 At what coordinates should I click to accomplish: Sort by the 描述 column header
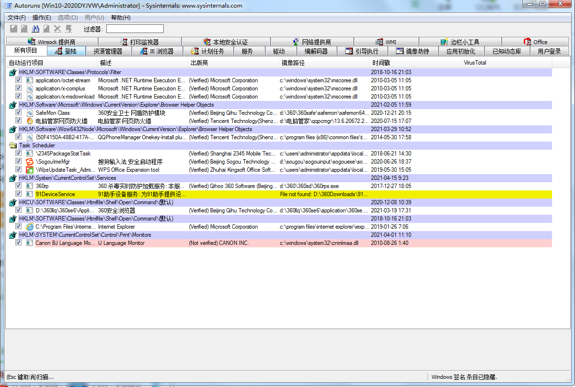(143, 63)
